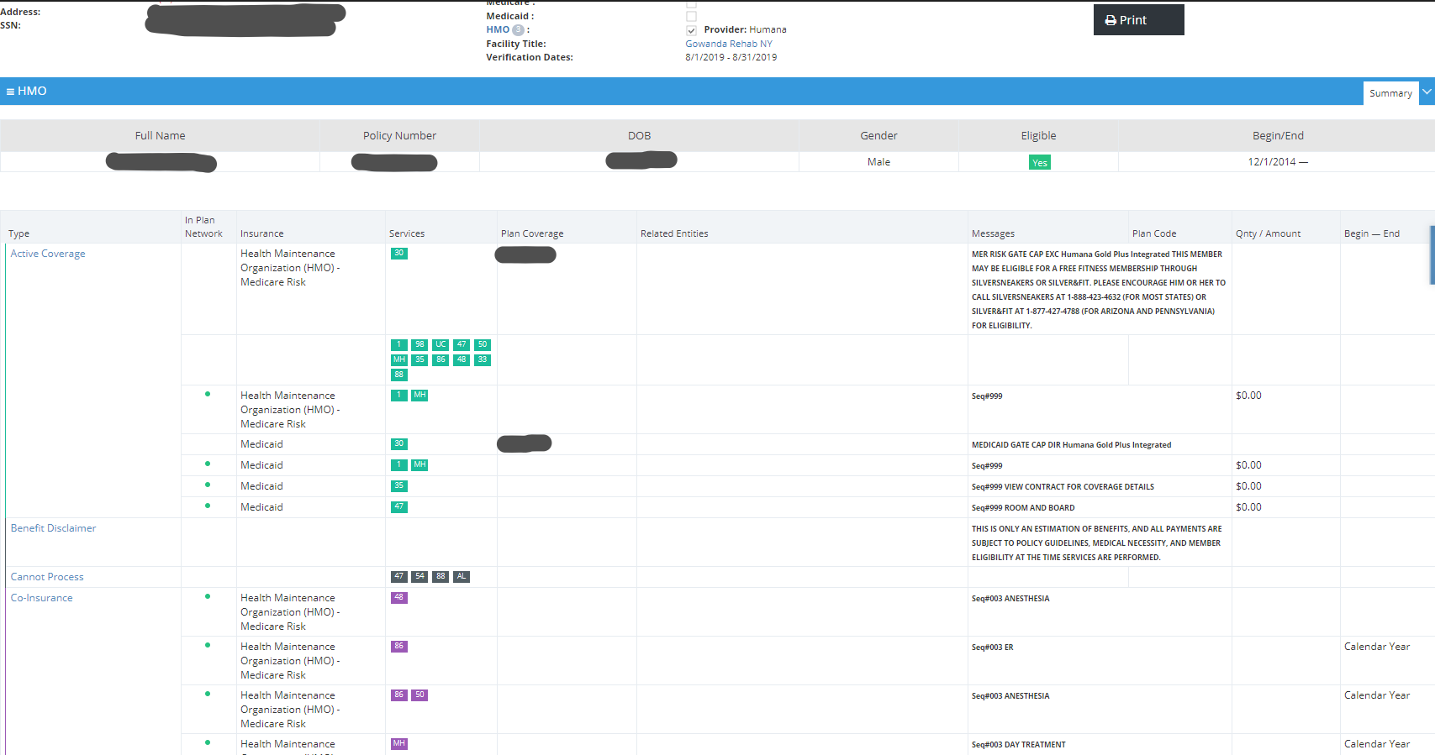The width and height of the screenshot is (1435, 755).
Task: Click the vertical scrollbar thumb on right
Action: coord(1432,255)
